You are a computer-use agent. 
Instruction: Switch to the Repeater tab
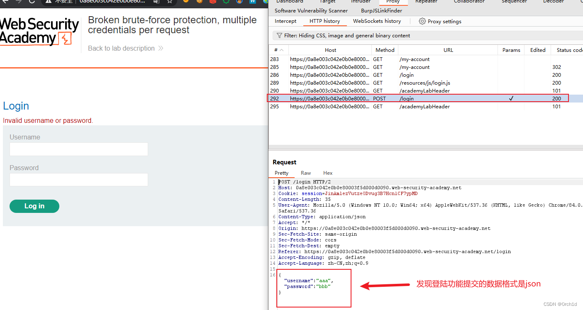[426, 2]
